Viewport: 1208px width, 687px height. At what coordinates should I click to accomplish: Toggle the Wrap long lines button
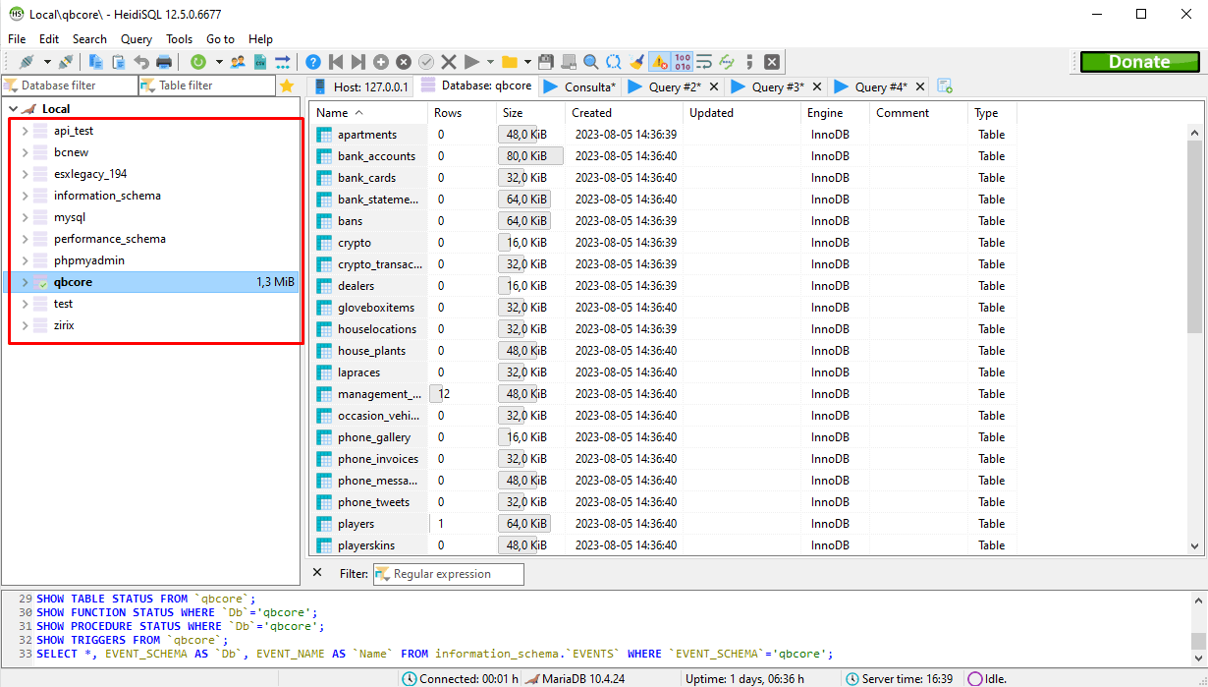point(704,62)
